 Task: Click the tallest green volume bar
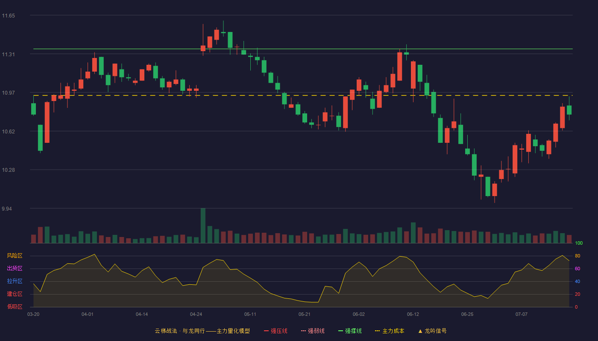(x=203, y=225)
